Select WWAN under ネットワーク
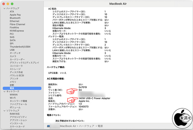This screenshot has width=193, height=130. click(x=14, y=95)
